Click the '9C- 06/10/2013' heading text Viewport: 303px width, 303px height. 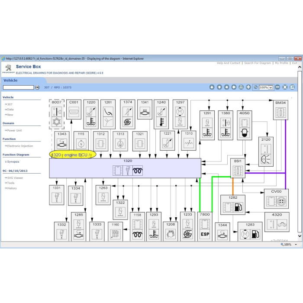point(15,171)
